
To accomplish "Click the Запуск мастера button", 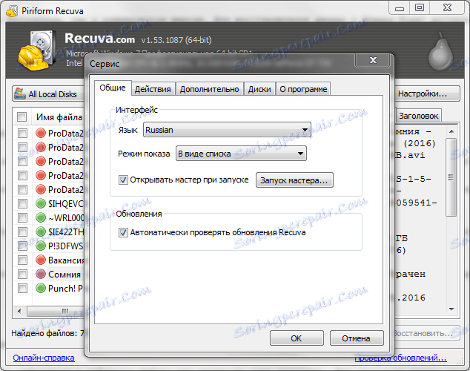I will [294, 180].
